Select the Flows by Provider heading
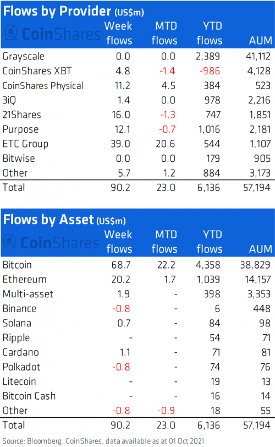 point(73,11)
